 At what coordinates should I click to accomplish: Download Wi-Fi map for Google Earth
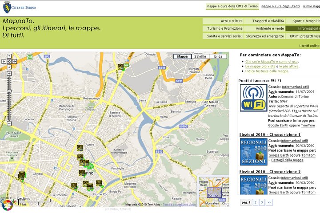(278, 126)
